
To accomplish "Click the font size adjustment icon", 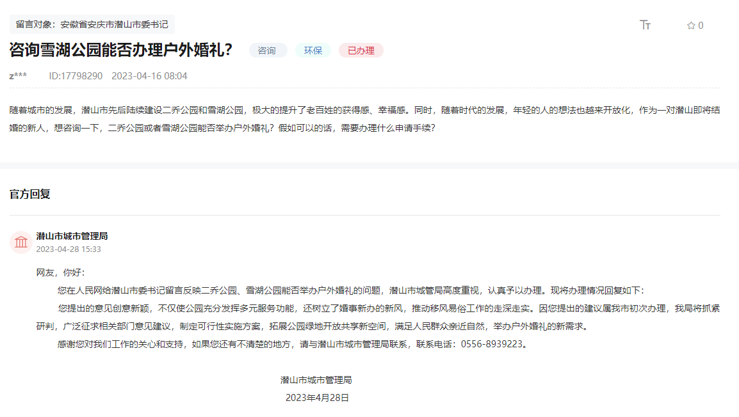I will [645, 25].
